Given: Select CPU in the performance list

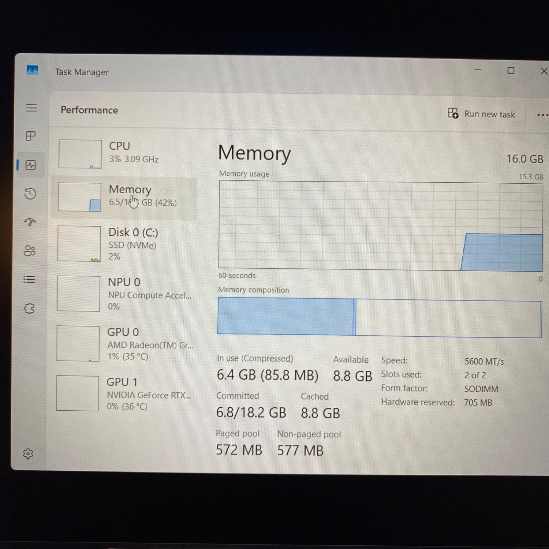Looking at the screenshot, I should pyautogui.click(x=124, y=154).
